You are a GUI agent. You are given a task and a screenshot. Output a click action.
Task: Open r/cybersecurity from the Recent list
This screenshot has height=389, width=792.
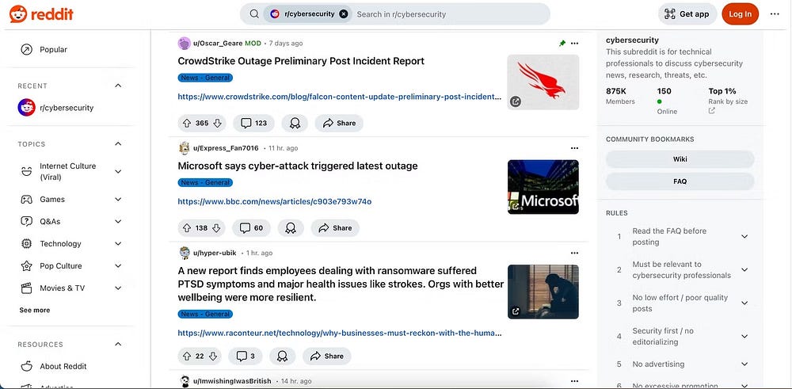tap(67, 108)
